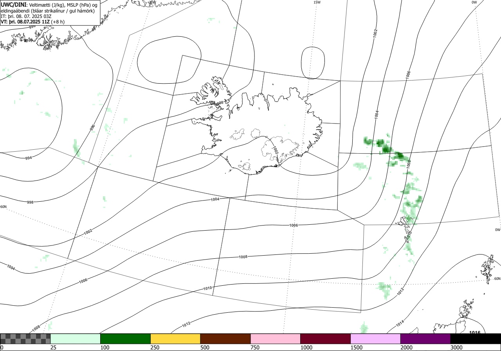501x351 pixels.
Task: Click the legend value '3000'
Action: [456, 347]
